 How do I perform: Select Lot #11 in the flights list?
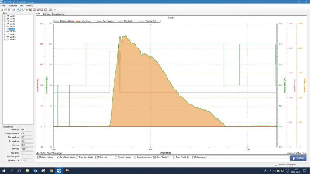pyautogui.click(x=12, y=34)
